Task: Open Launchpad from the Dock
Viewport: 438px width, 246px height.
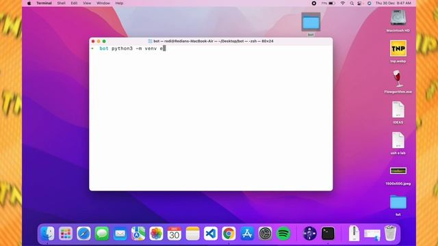Action: click(66, 234)
